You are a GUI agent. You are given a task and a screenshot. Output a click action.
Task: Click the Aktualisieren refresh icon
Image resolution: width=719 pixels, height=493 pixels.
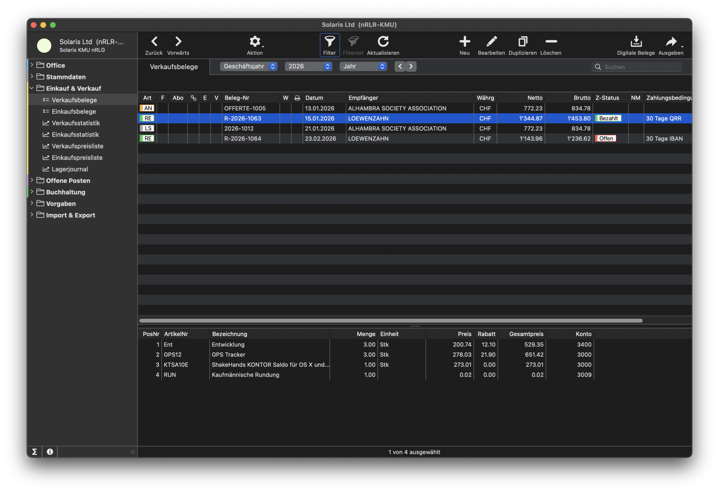(383, 41)
